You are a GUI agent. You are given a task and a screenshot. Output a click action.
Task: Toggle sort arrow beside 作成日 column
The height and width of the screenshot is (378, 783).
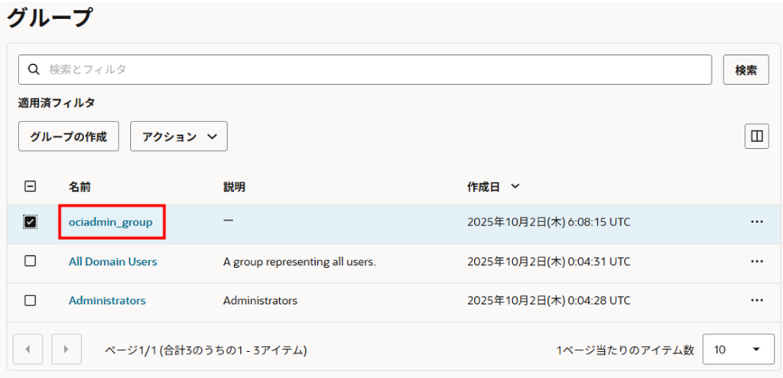coord(515,186)
